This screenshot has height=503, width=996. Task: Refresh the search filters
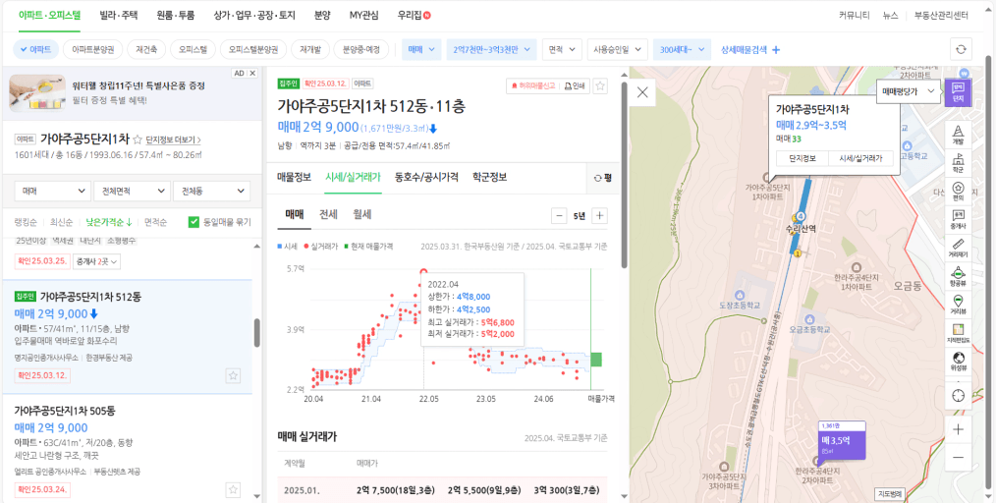click(x=961, y=49)
